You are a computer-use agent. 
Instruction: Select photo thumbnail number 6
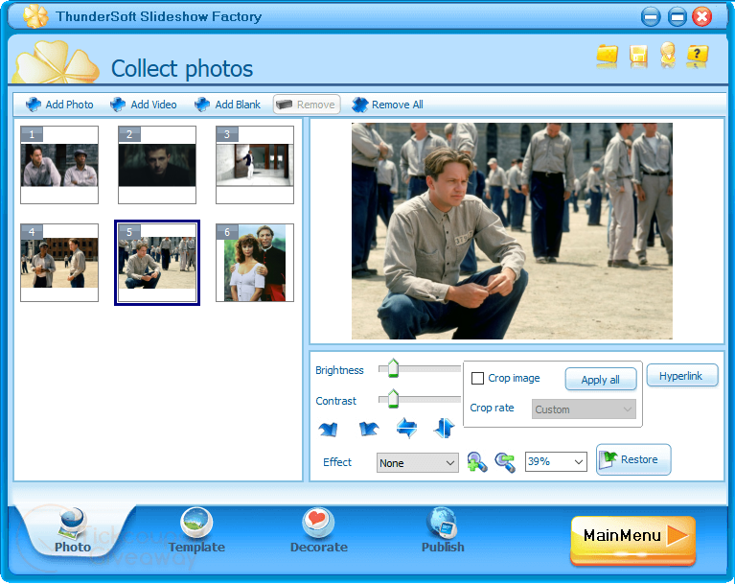255,263
